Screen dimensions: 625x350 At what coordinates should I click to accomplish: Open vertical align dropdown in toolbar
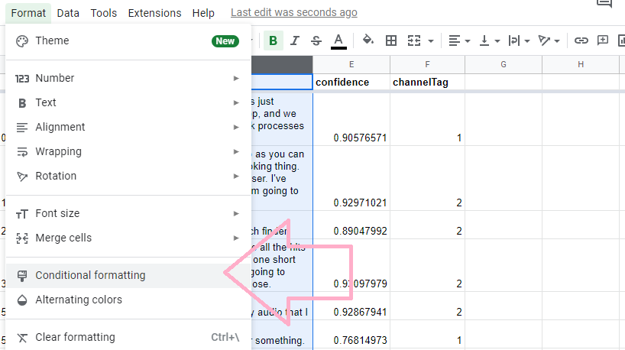point(489,41)
